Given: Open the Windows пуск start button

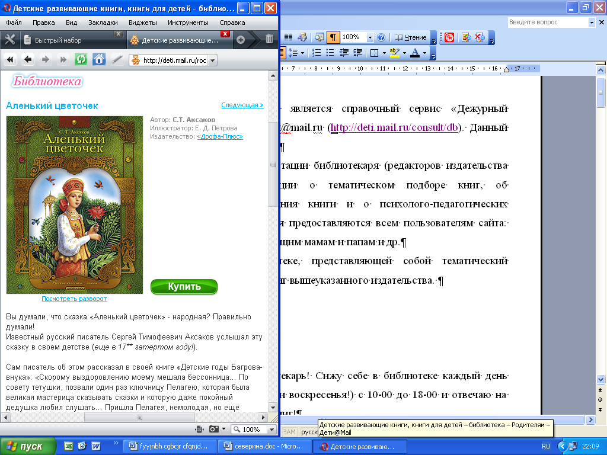Looking at the screenshot, I should (28, 446).
